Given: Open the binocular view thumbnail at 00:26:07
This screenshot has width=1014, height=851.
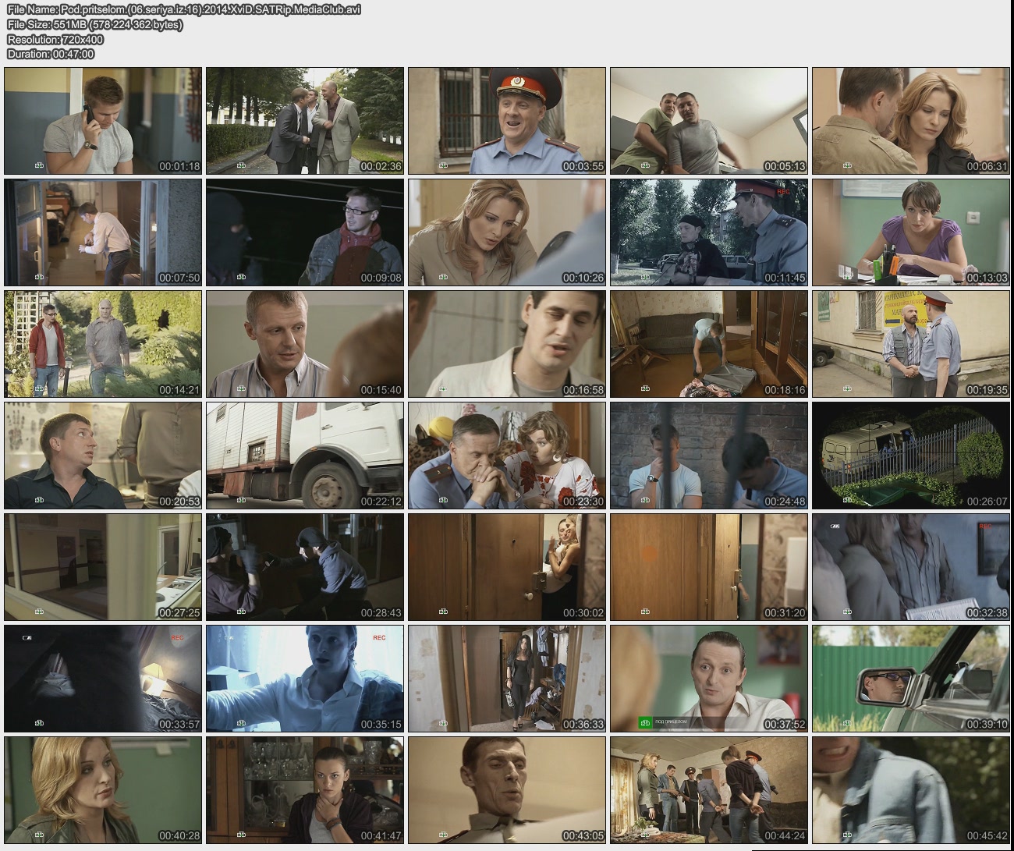Looking at the screenshot, I should click(x=911, y=456).
